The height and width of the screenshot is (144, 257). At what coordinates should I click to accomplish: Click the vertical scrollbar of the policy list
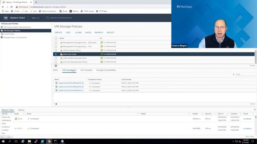pos(255,56)
